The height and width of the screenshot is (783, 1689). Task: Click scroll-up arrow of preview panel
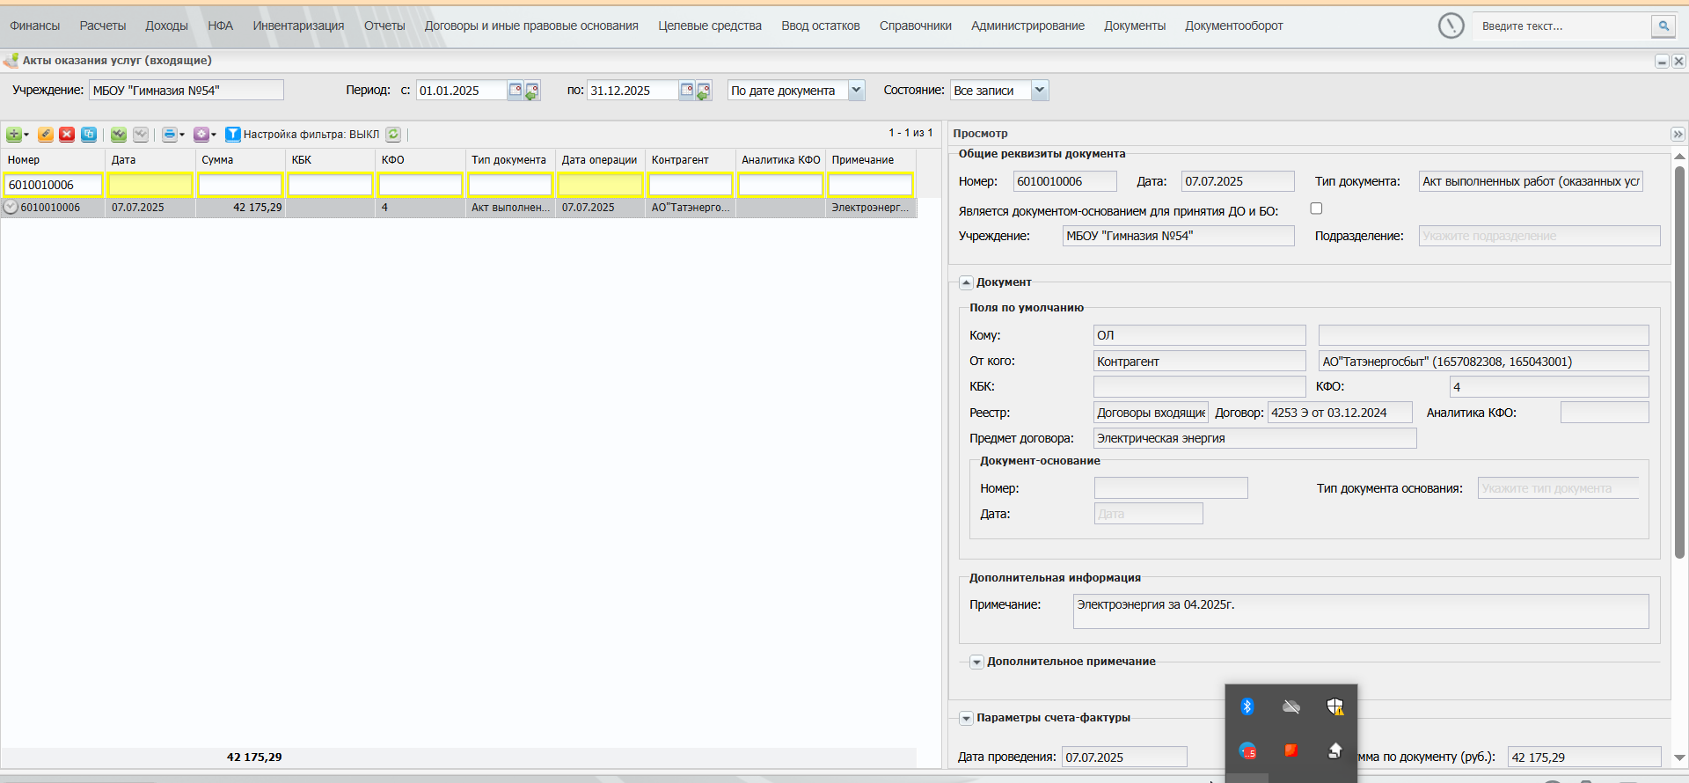pyautogui.click(x=1679, y=156)
